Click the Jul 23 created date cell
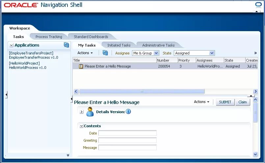The image size is (265, 163). [x=252, y=66]
